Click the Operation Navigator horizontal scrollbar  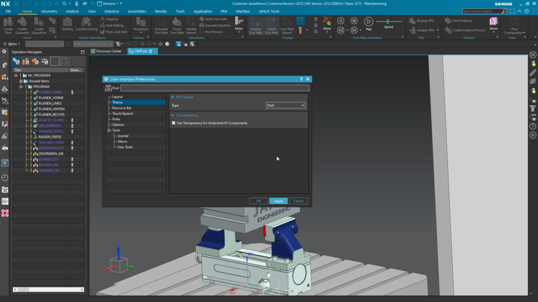click(48, 290)
